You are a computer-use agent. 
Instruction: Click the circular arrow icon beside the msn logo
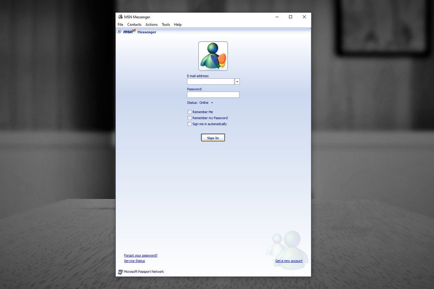click(x=119, y=31)
